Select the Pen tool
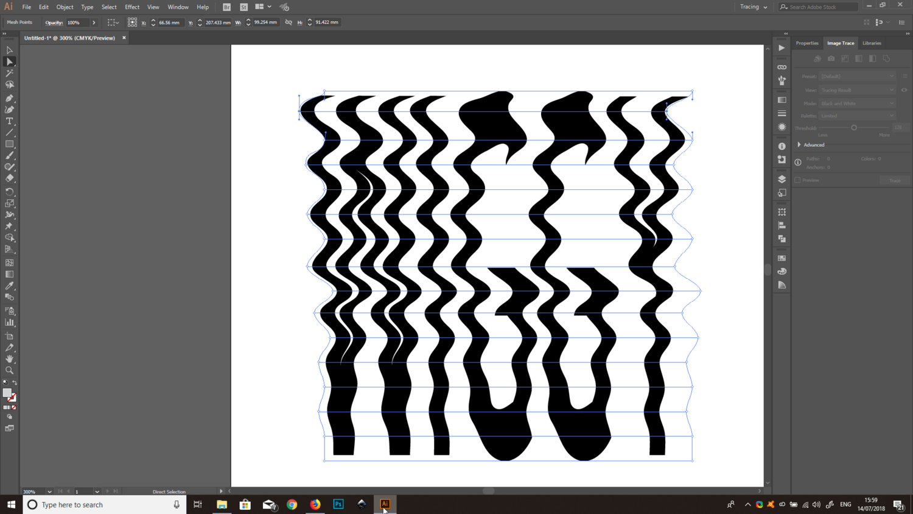 (x=9, y=98)
